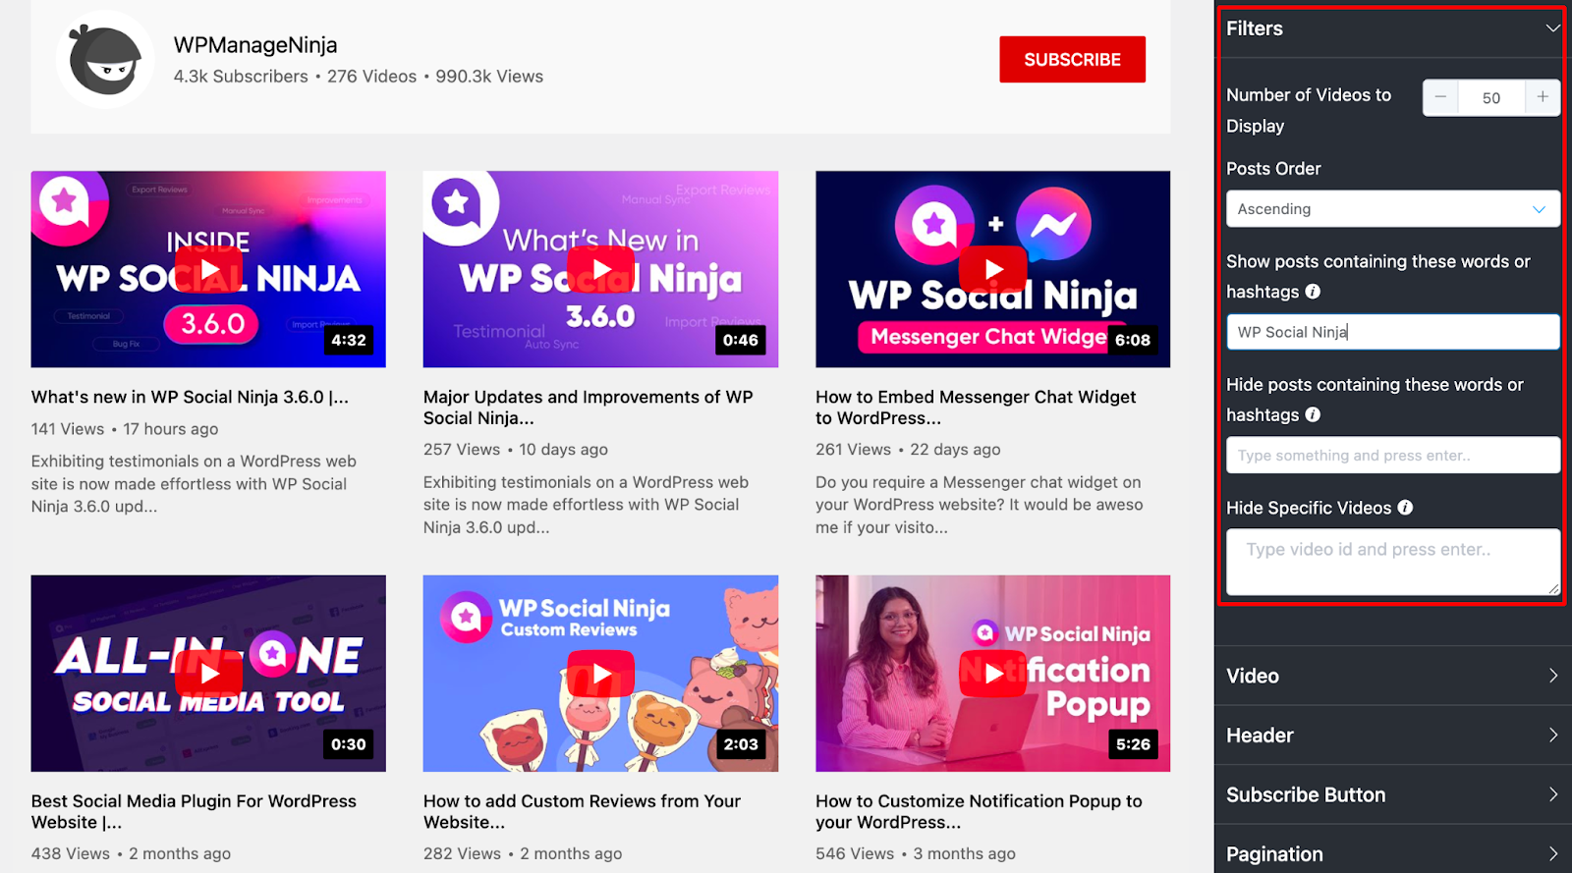Open the 'How to add Custom Reviews' title
The width and height of the screenshot is (1572, 873).
tap(583, 812)
